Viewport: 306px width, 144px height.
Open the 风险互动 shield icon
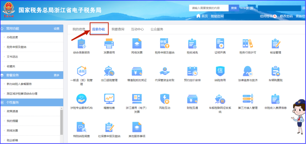(x=165, y=99)
